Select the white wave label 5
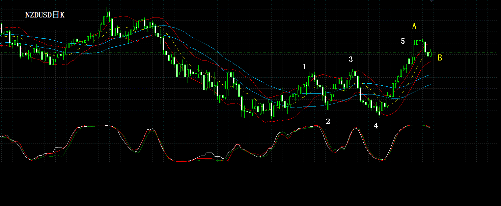 point(403,41)
